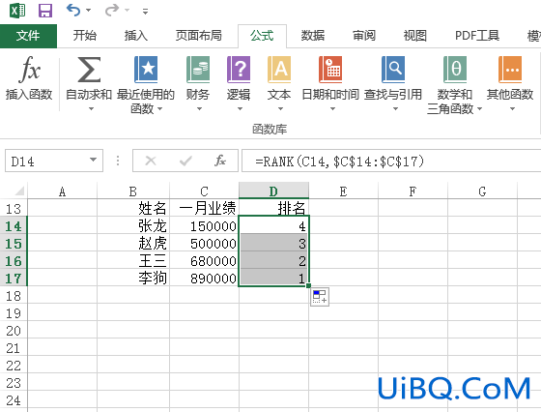Image resolution: width=541 pixels, height=412 pixels.
Task: Open the 财务 functions book icon
Action: coord(198,70)
